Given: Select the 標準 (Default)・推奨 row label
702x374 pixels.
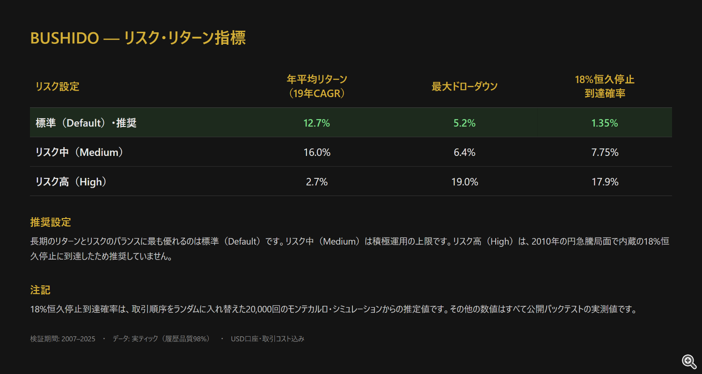Looking at the screenshot, I should [x=86, y=123].
